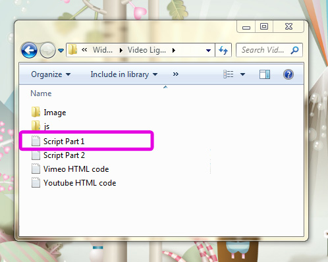This screenshot has height=262, width=328.
Task: Open the Organize menu
Action: (51, 74)
